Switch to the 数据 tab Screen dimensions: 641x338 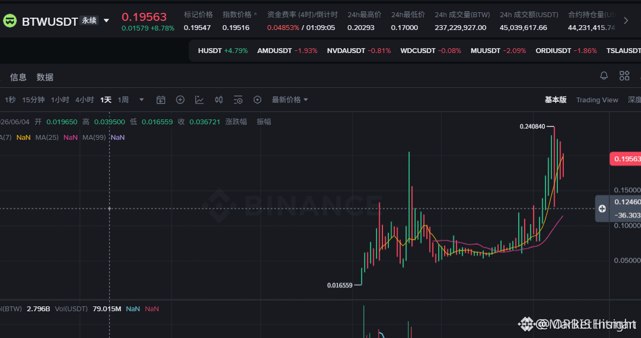pos(45,77)
